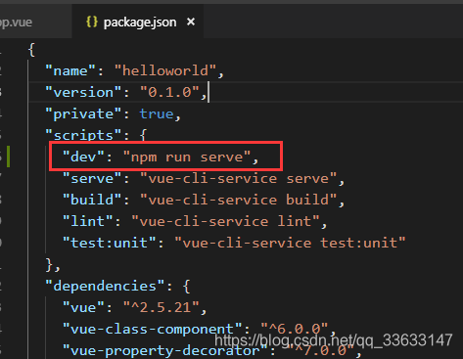Close the package.json tab
The width and height of the screenshot is (463, 359).
tap(191, 22)
